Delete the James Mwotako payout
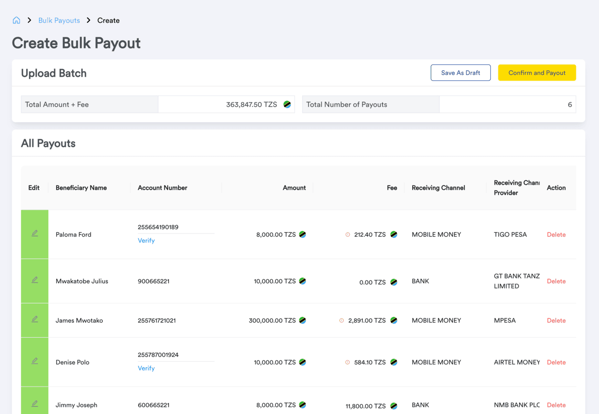Screen dimensions: 599x414 (x=556, y=320)
